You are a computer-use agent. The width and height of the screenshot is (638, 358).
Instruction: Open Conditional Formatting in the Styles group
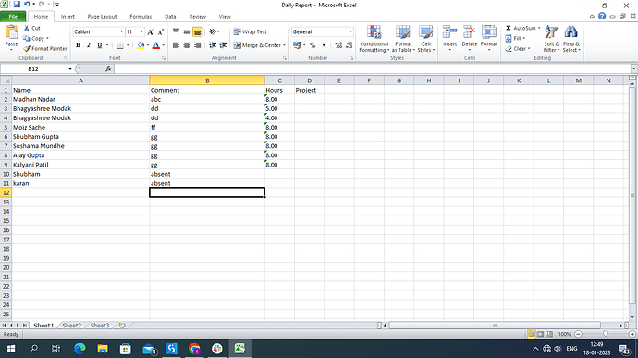[x=374, y=39]
